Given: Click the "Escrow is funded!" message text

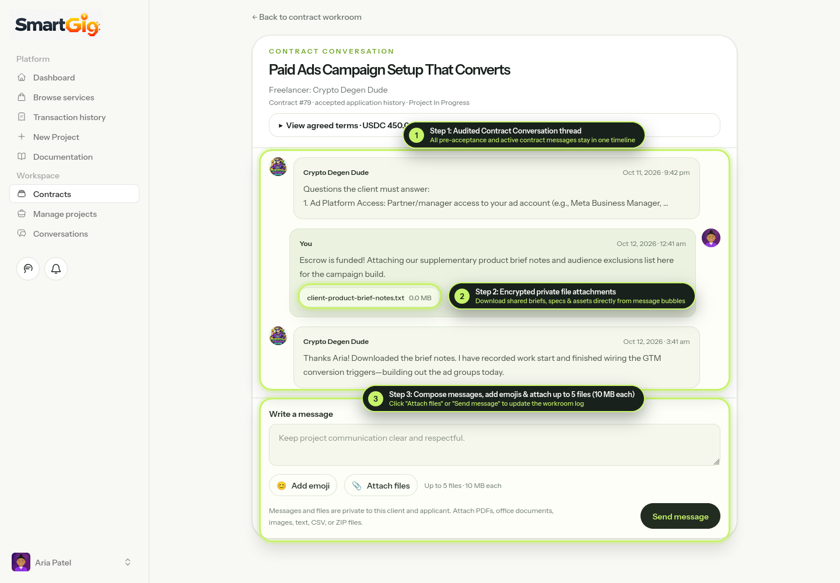Looking at the screenshot, I should point(487,267).
